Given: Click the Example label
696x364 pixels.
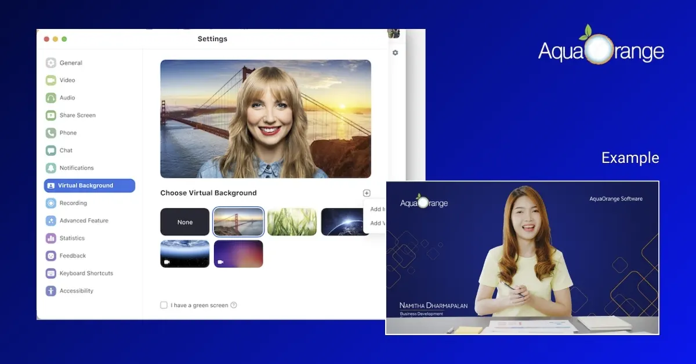Looking at the screenshot, I should point(630,158).
